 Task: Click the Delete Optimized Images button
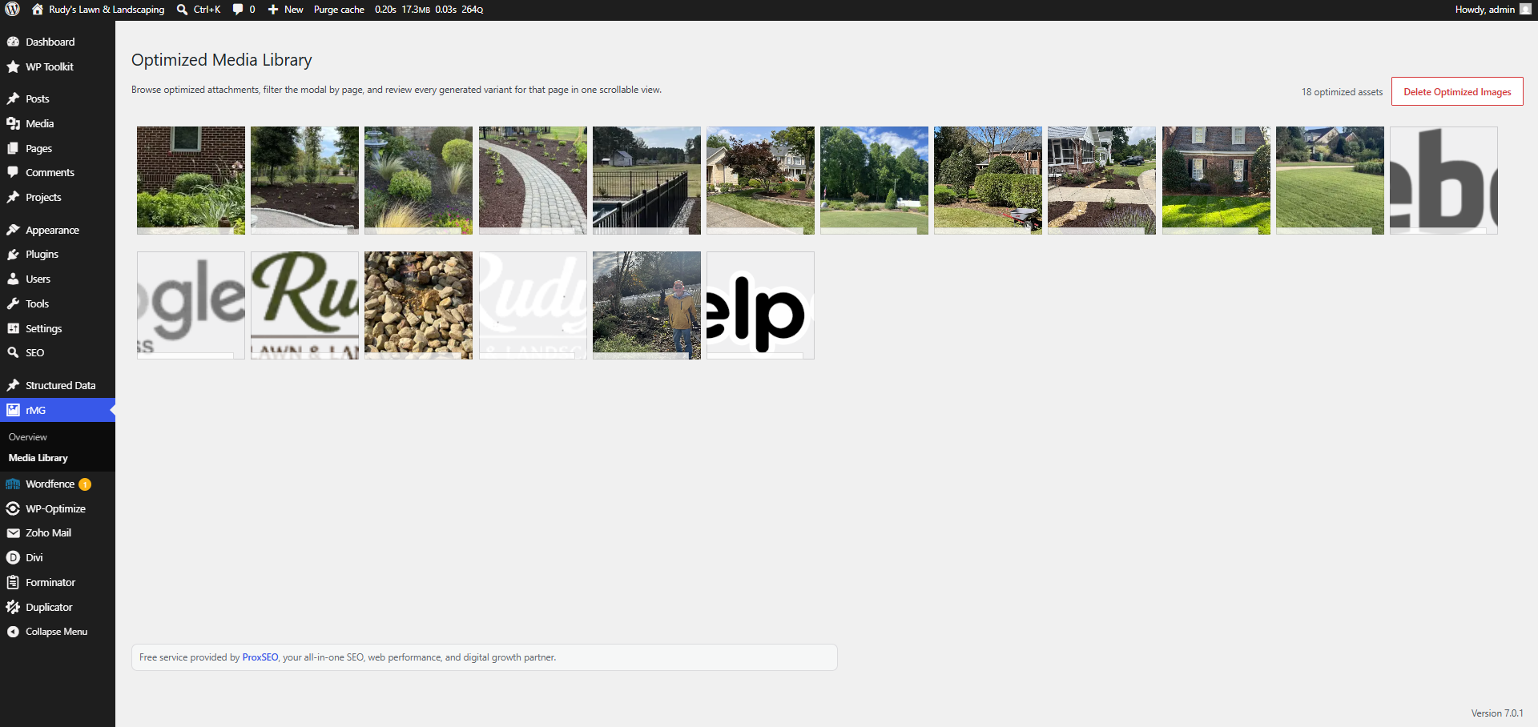point(1457,91)
